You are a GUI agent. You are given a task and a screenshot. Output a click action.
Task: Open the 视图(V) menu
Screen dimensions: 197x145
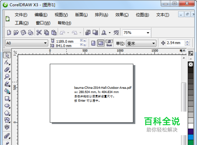pos(61,15)
